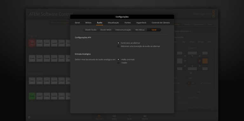
Task: Select the orange Geral audio sub-tab
Action: pyautogui.click(x=154, y=30)
